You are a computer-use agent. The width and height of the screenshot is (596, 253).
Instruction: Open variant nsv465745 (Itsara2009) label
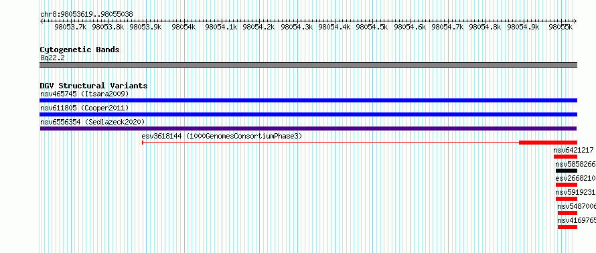84,94
